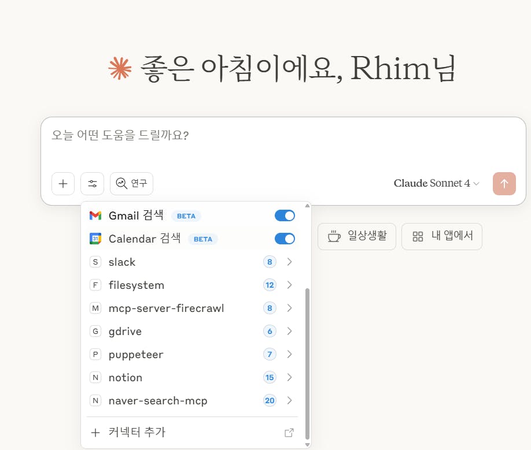Image resolution: width=531 pixels, height=450 pixels.
Task: Expand the puppeteer chevron arrow
Action: tap(289, 354)
